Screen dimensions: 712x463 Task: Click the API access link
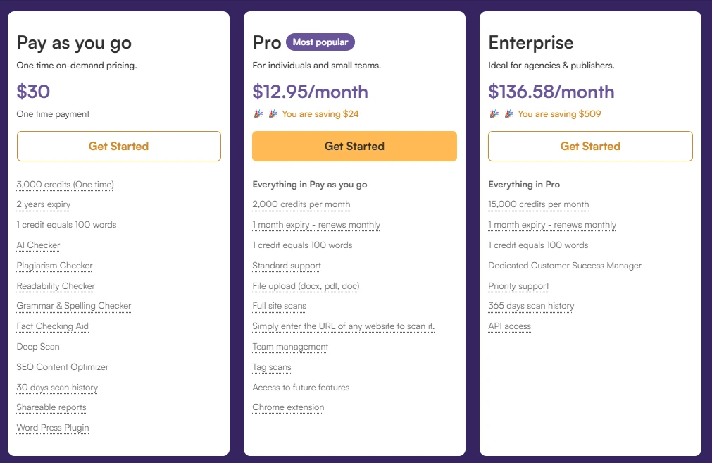click(x=509, y=326)
